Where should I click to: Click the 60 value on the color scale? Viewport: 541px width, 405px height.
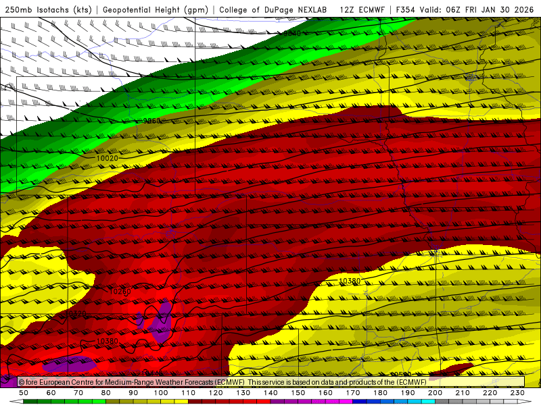coord(51,393)
